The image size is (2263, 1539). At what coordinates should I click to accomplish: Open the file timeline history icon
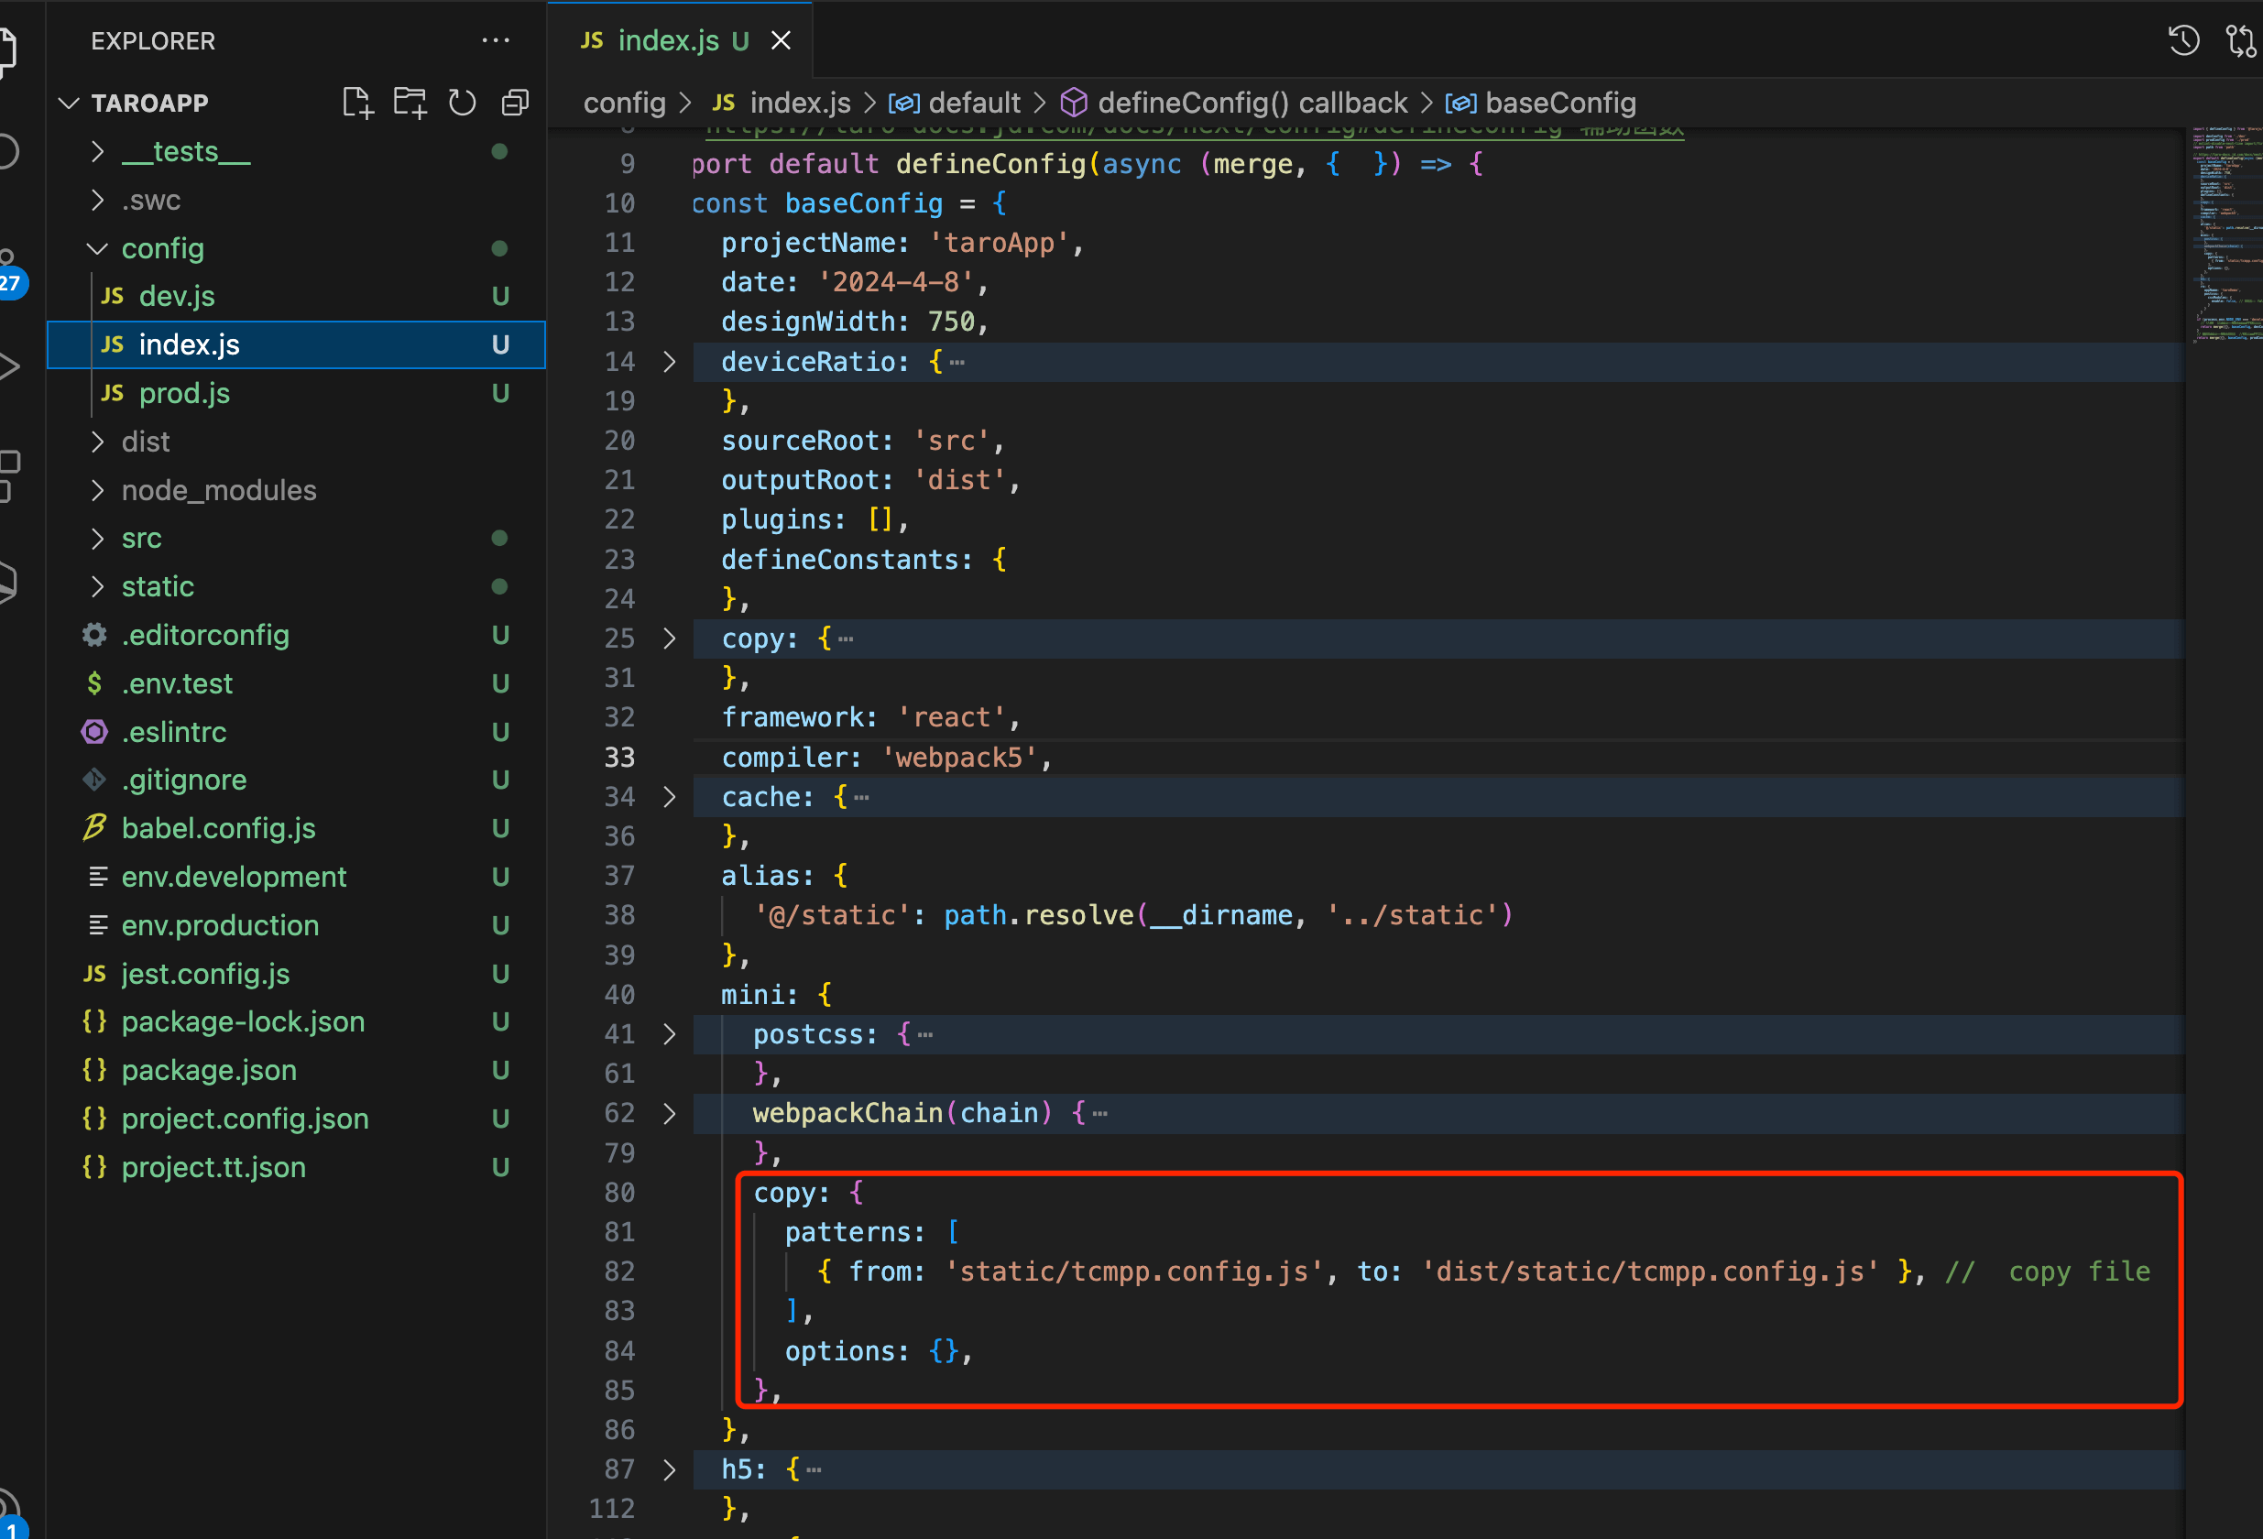[2183, 41]
